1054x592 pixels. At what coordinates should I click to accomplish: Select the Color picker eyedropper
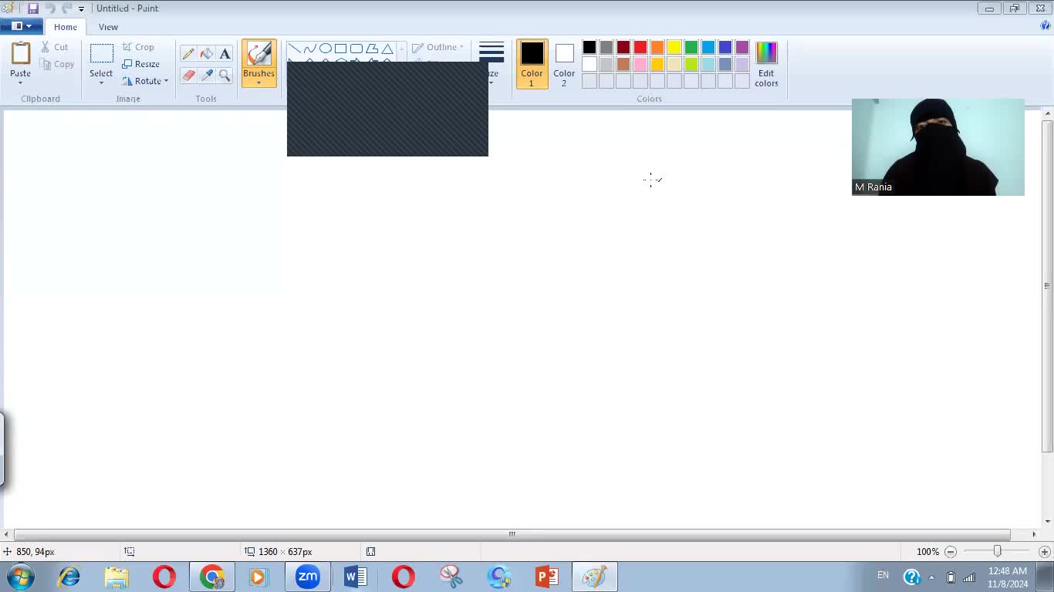pyautogui.click(x=207, y=75)
